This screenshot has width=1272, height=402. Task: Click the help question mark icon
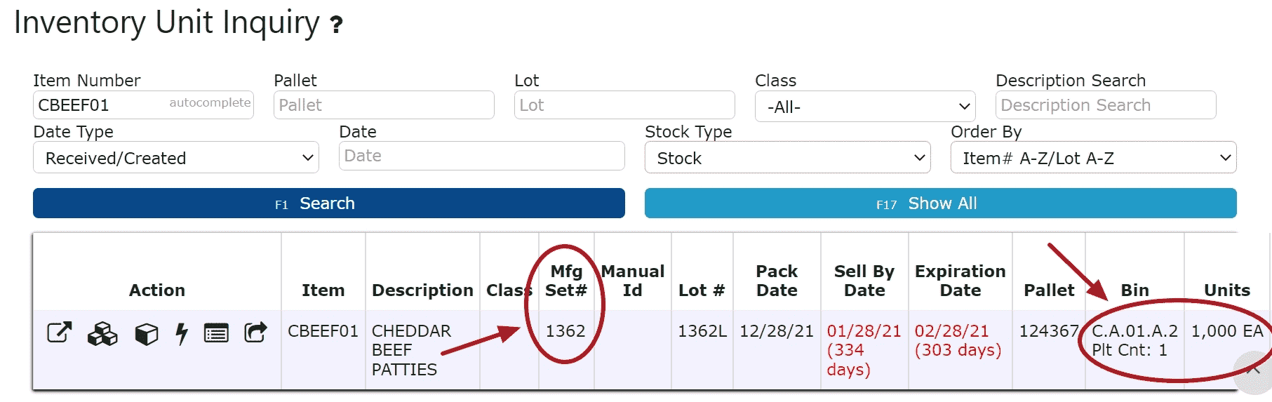pos(337,25)
